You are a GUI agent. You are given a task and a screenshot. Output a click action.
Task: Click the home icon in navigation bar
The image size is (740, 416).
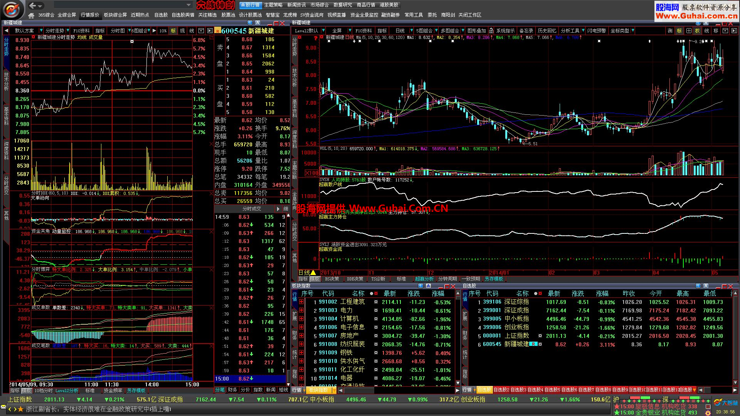tap(31, 15)
